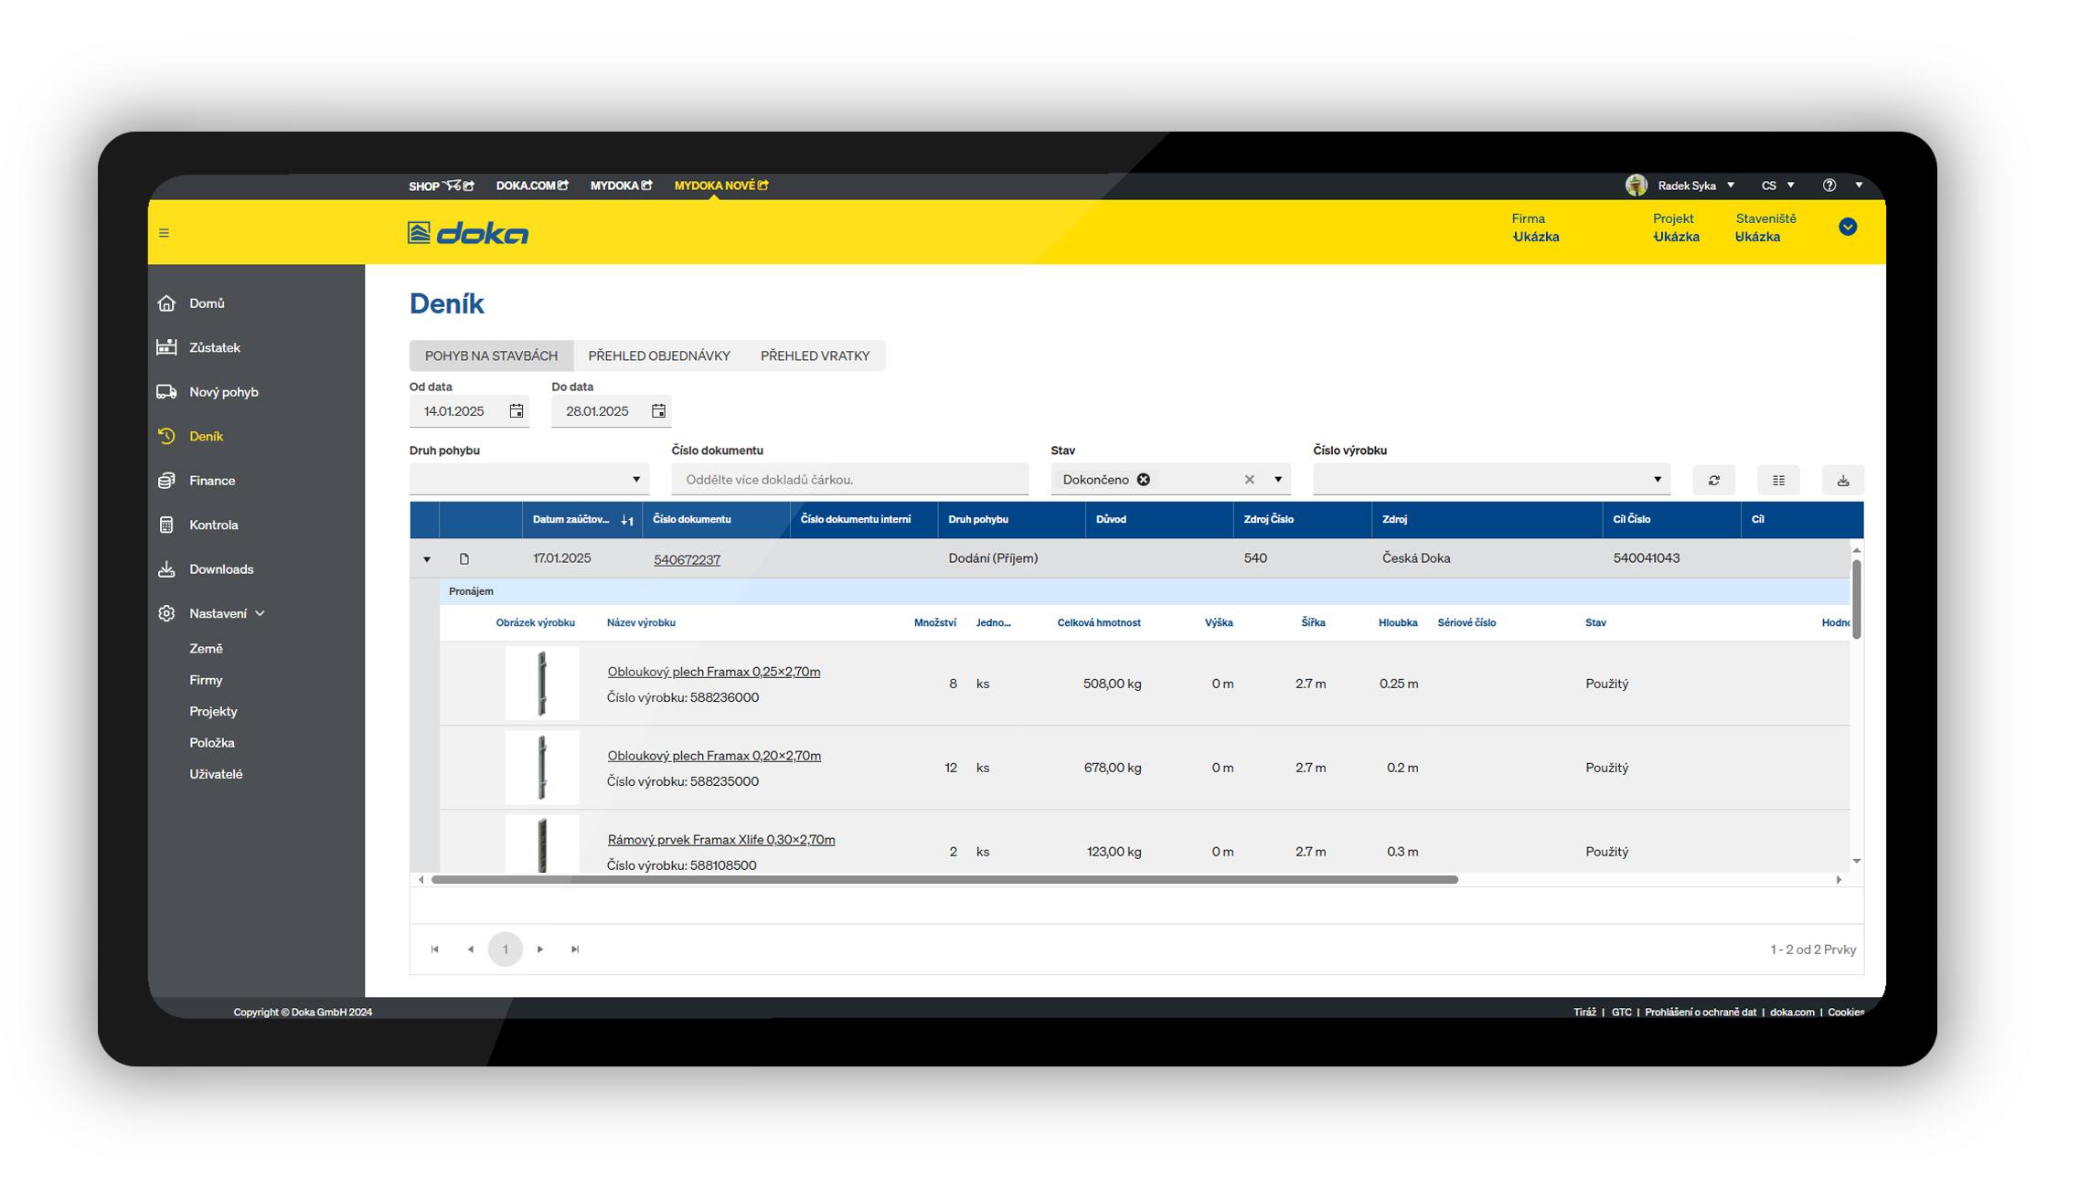The height and width of the screenshot is (1199, 2079).
Task: Open document icon for row 540672237
Action: tap(464, 559)
